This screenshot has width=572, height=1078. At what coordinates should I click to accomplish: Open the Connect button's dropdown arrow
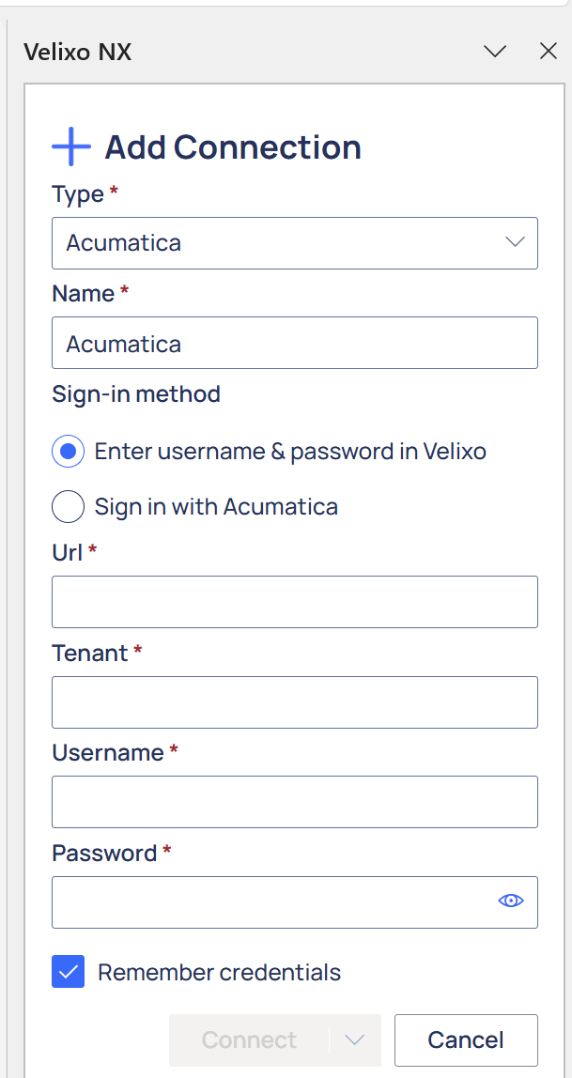coord(354,1039)
